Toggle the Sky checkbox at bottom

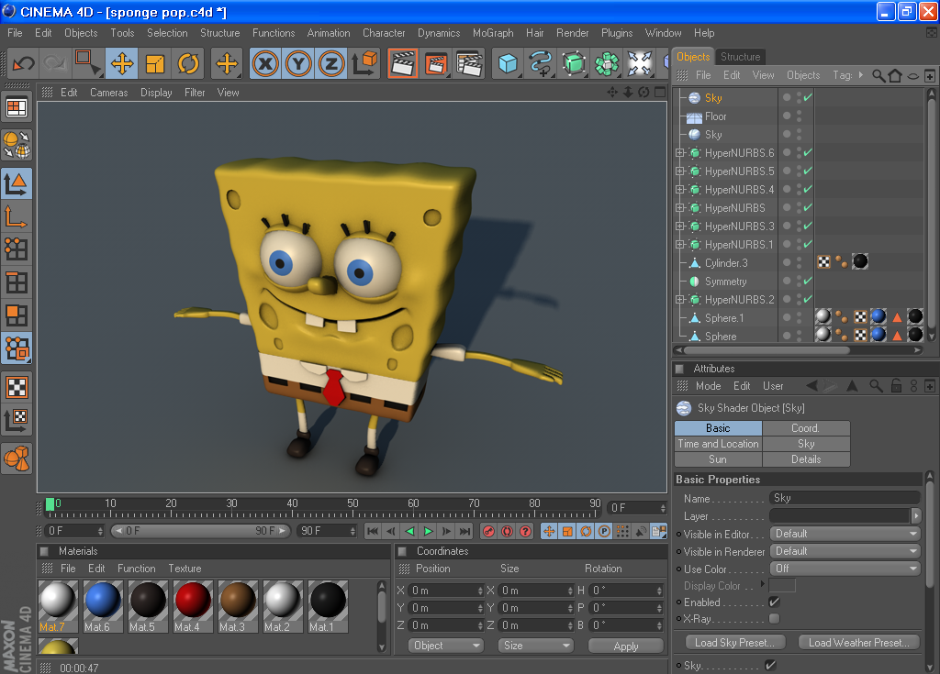click(x=770, y=665)
